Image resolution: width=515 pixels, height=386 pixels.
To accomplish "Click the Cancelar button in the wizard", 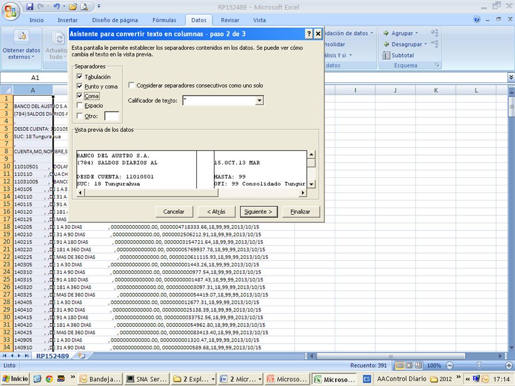I will coord(174,212).
